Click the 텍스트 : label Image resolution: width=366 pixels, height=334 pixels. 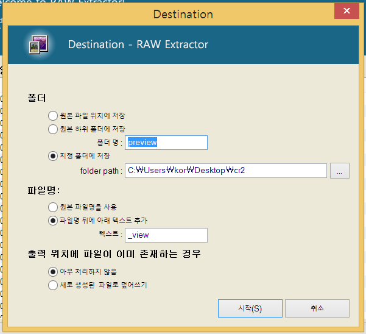click(x=111, y=233)
